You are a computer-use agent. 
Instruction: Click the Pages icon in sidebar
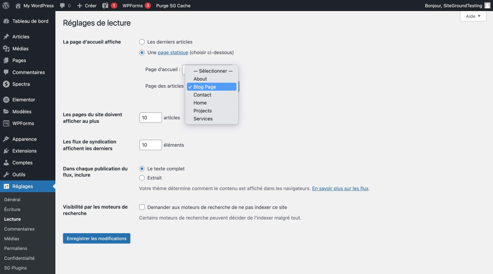point(6,60)
